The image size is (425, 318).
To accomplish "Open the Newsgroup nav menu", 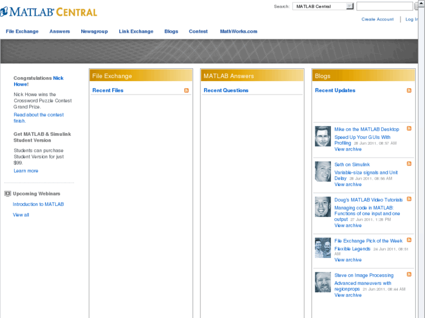I will 94,32.
